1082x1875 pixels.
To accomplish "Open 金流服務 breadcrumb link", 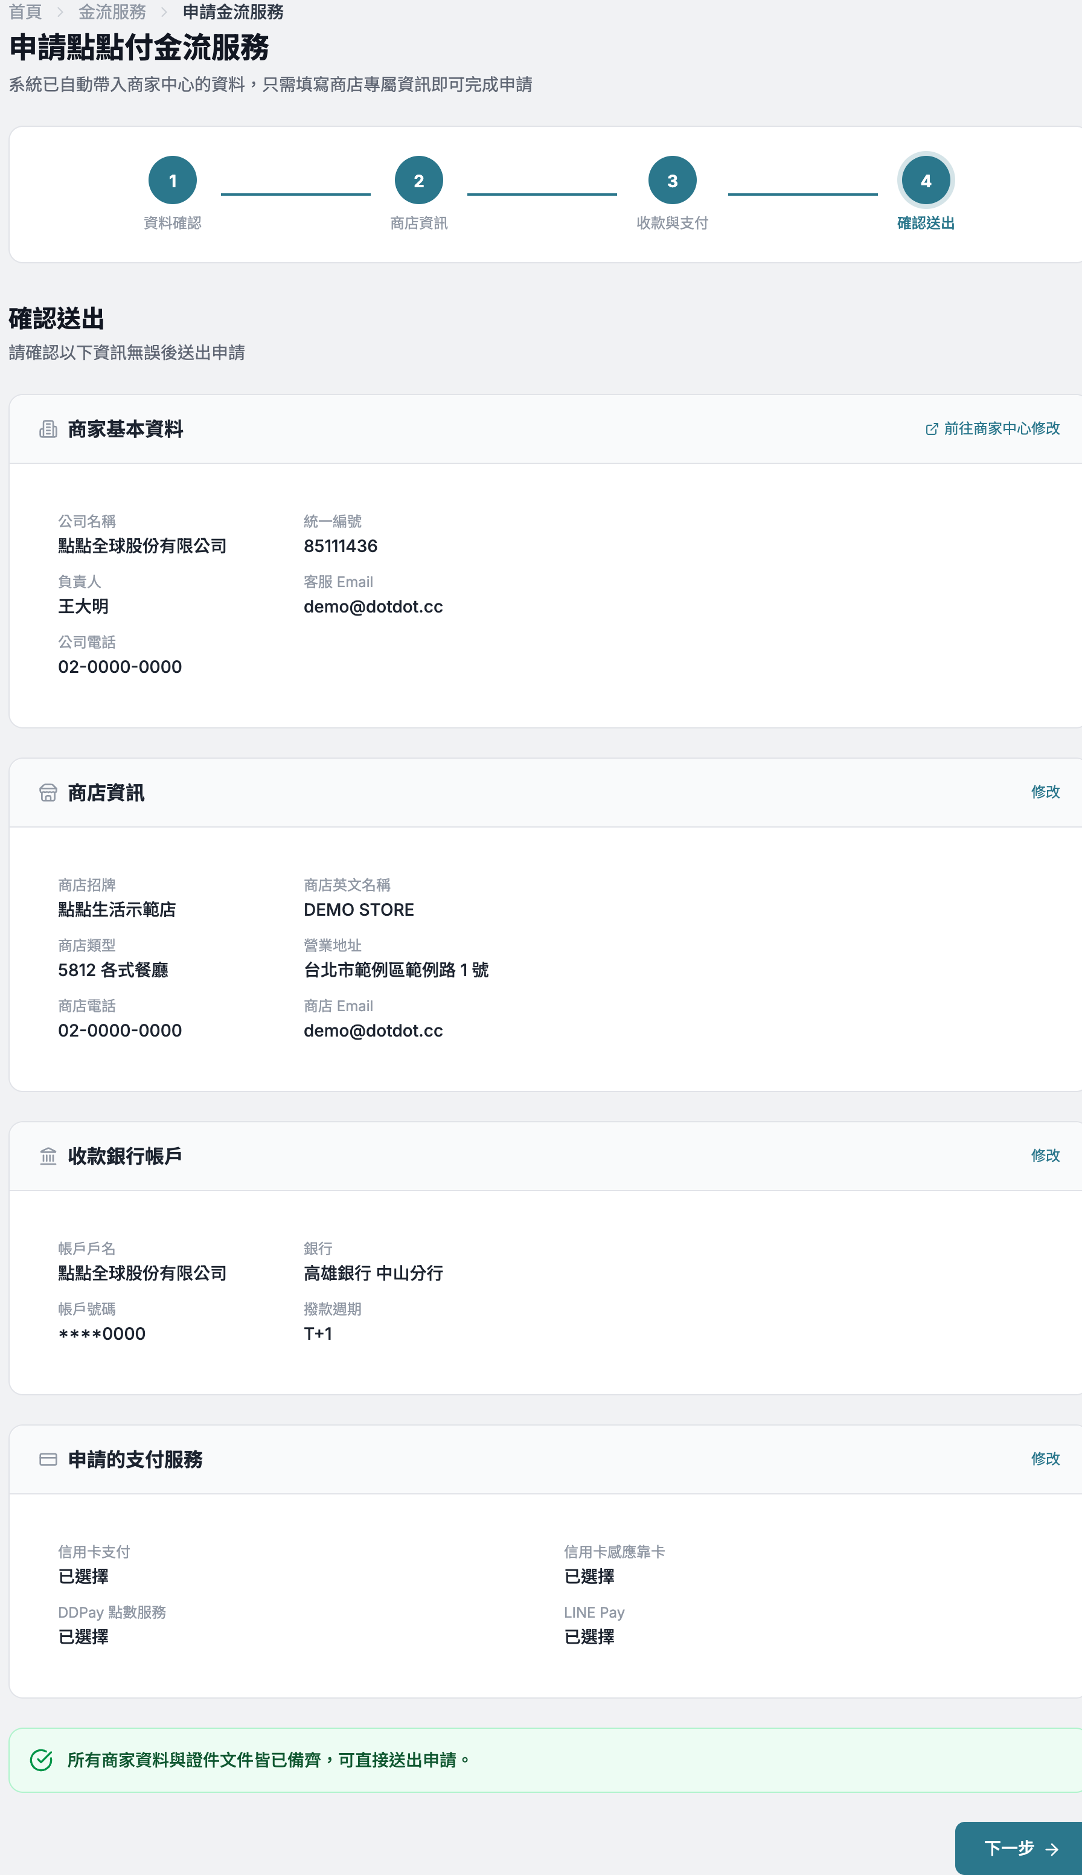I will point(112,13).
